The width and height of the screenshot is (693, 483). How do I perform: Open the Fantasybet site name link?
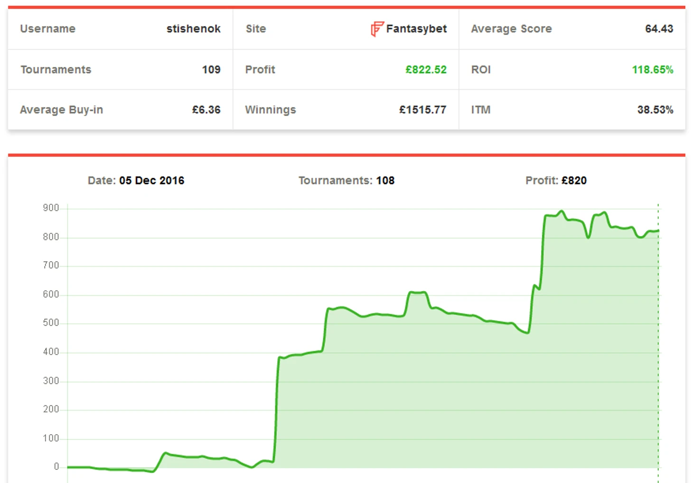[416, 29]
